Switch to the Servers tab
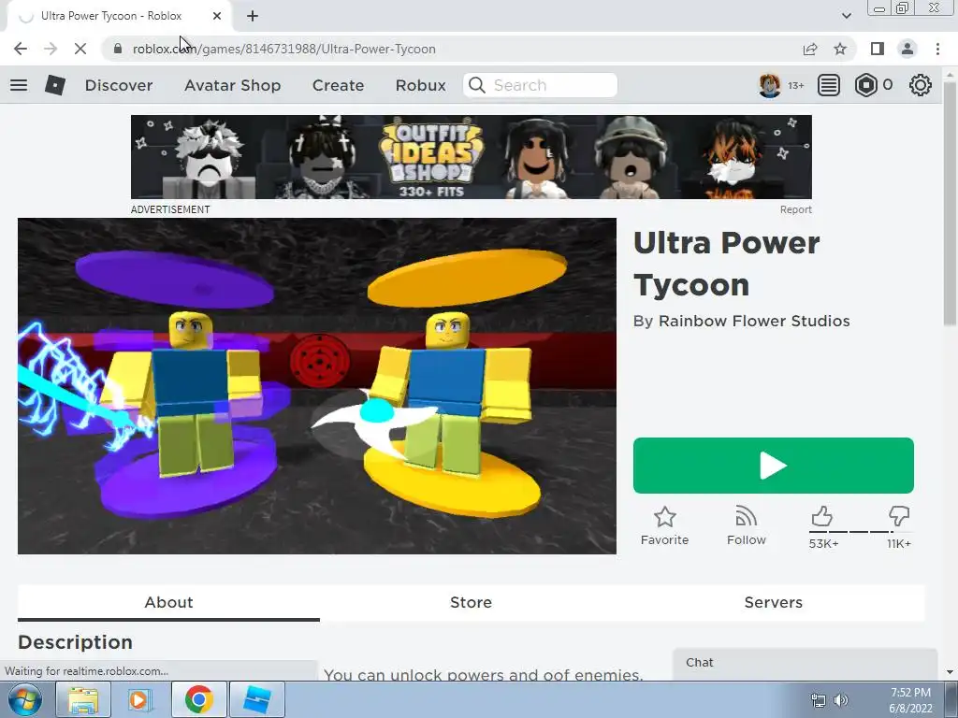 [x=774, y=603]
